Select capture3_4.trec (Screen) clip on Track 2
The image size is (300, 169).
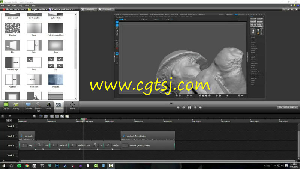point(148,146)
